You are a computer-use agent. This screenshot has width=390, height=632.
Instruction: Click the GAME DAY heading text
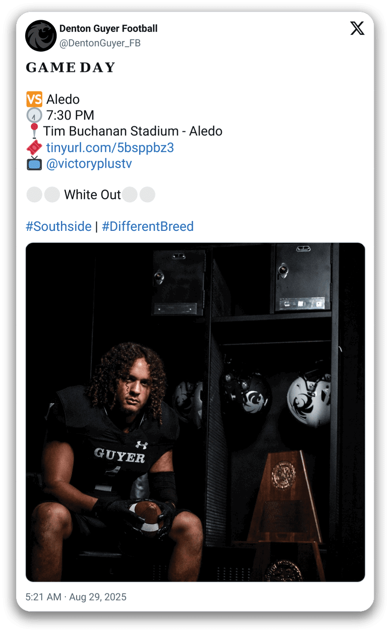[70, 68]
